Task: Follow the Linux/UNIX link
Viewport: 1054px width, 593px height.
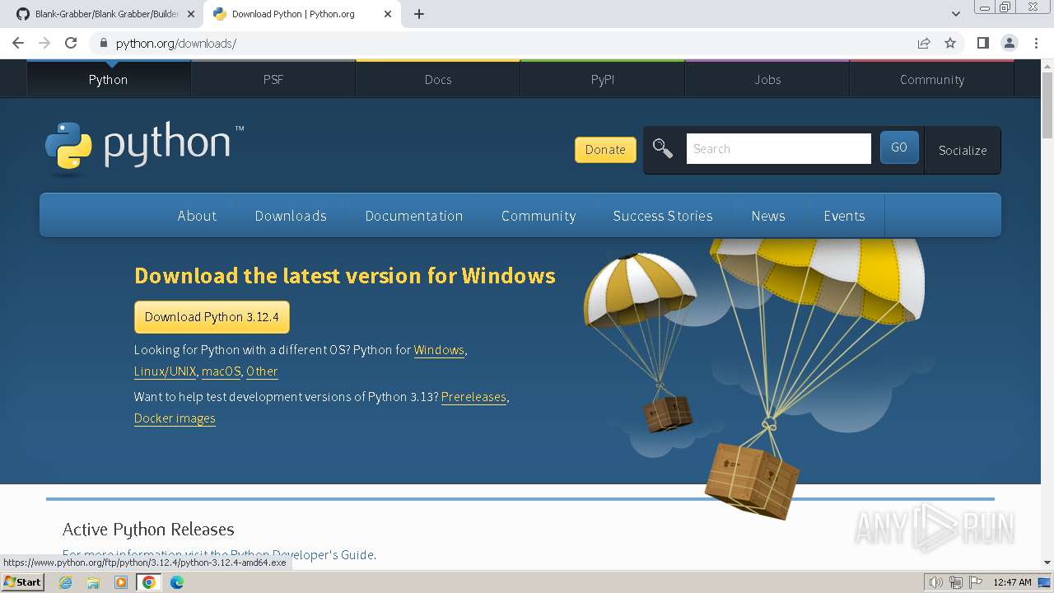Action: coord(166,371)
